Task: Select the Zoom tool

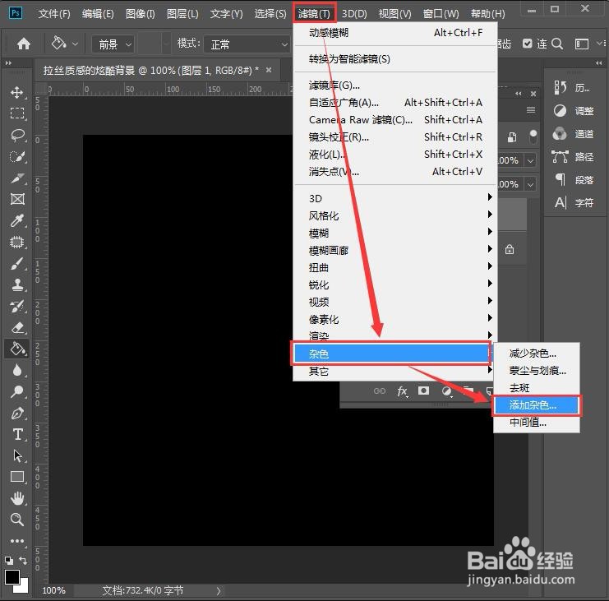Action: coord(17,520)
